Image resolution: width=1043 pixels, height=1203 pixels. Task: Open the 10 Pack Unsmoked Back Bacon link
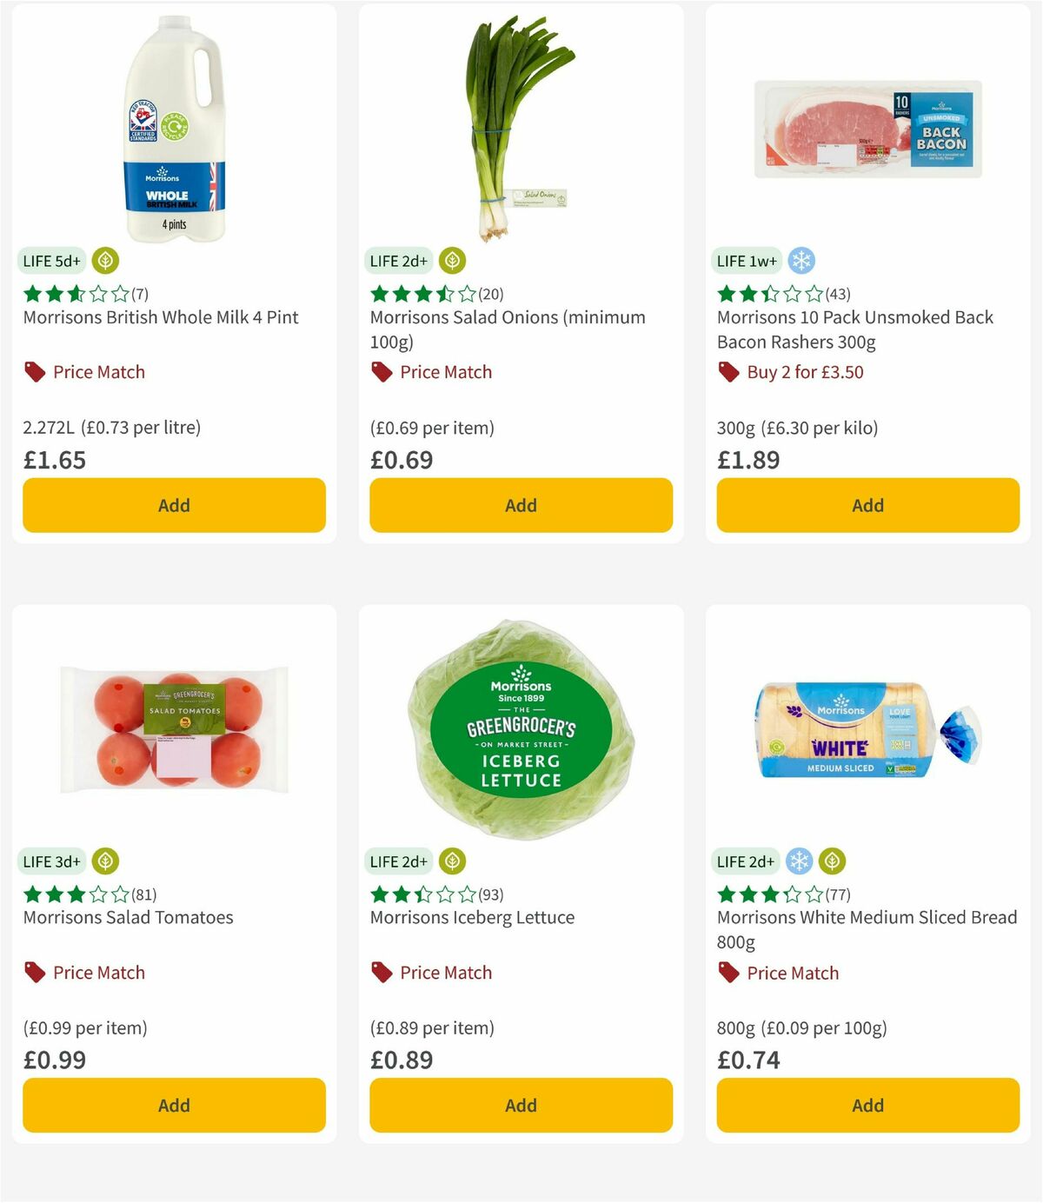[854, 329]
